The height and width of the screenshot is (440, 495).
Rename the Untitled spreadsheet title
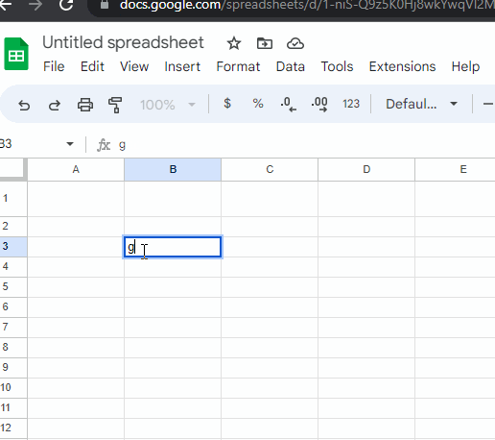click(x=123, y=42)
